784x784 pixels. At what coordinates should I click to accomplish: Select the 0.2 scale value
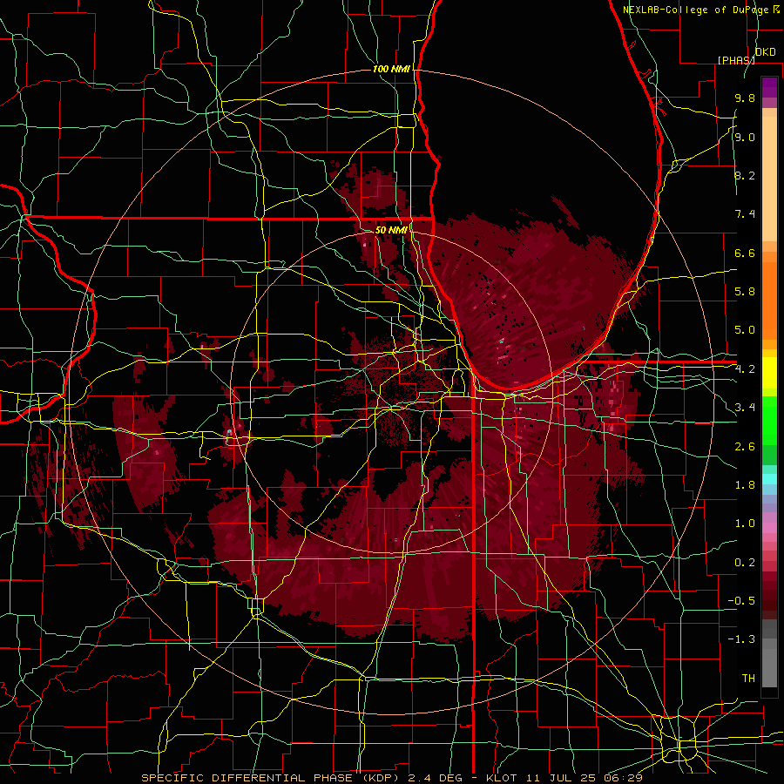click(x=745, y=562)
